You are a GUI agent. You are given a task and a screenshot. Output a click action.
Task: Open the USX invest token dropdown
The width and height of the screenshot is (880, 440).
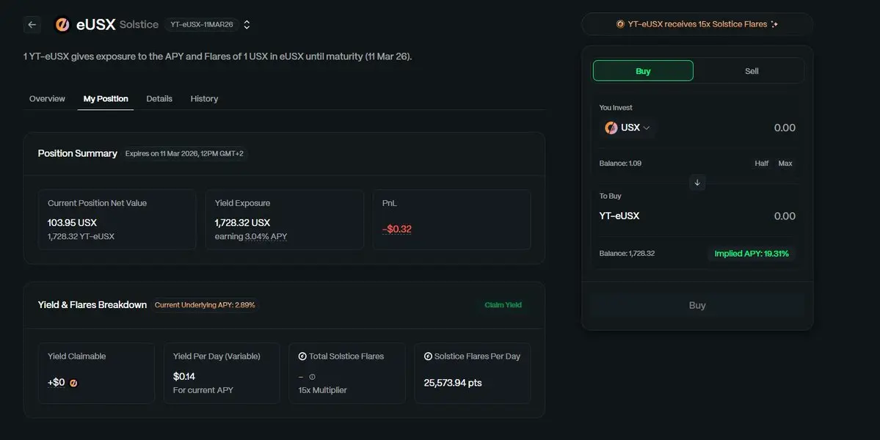[628, 128]
